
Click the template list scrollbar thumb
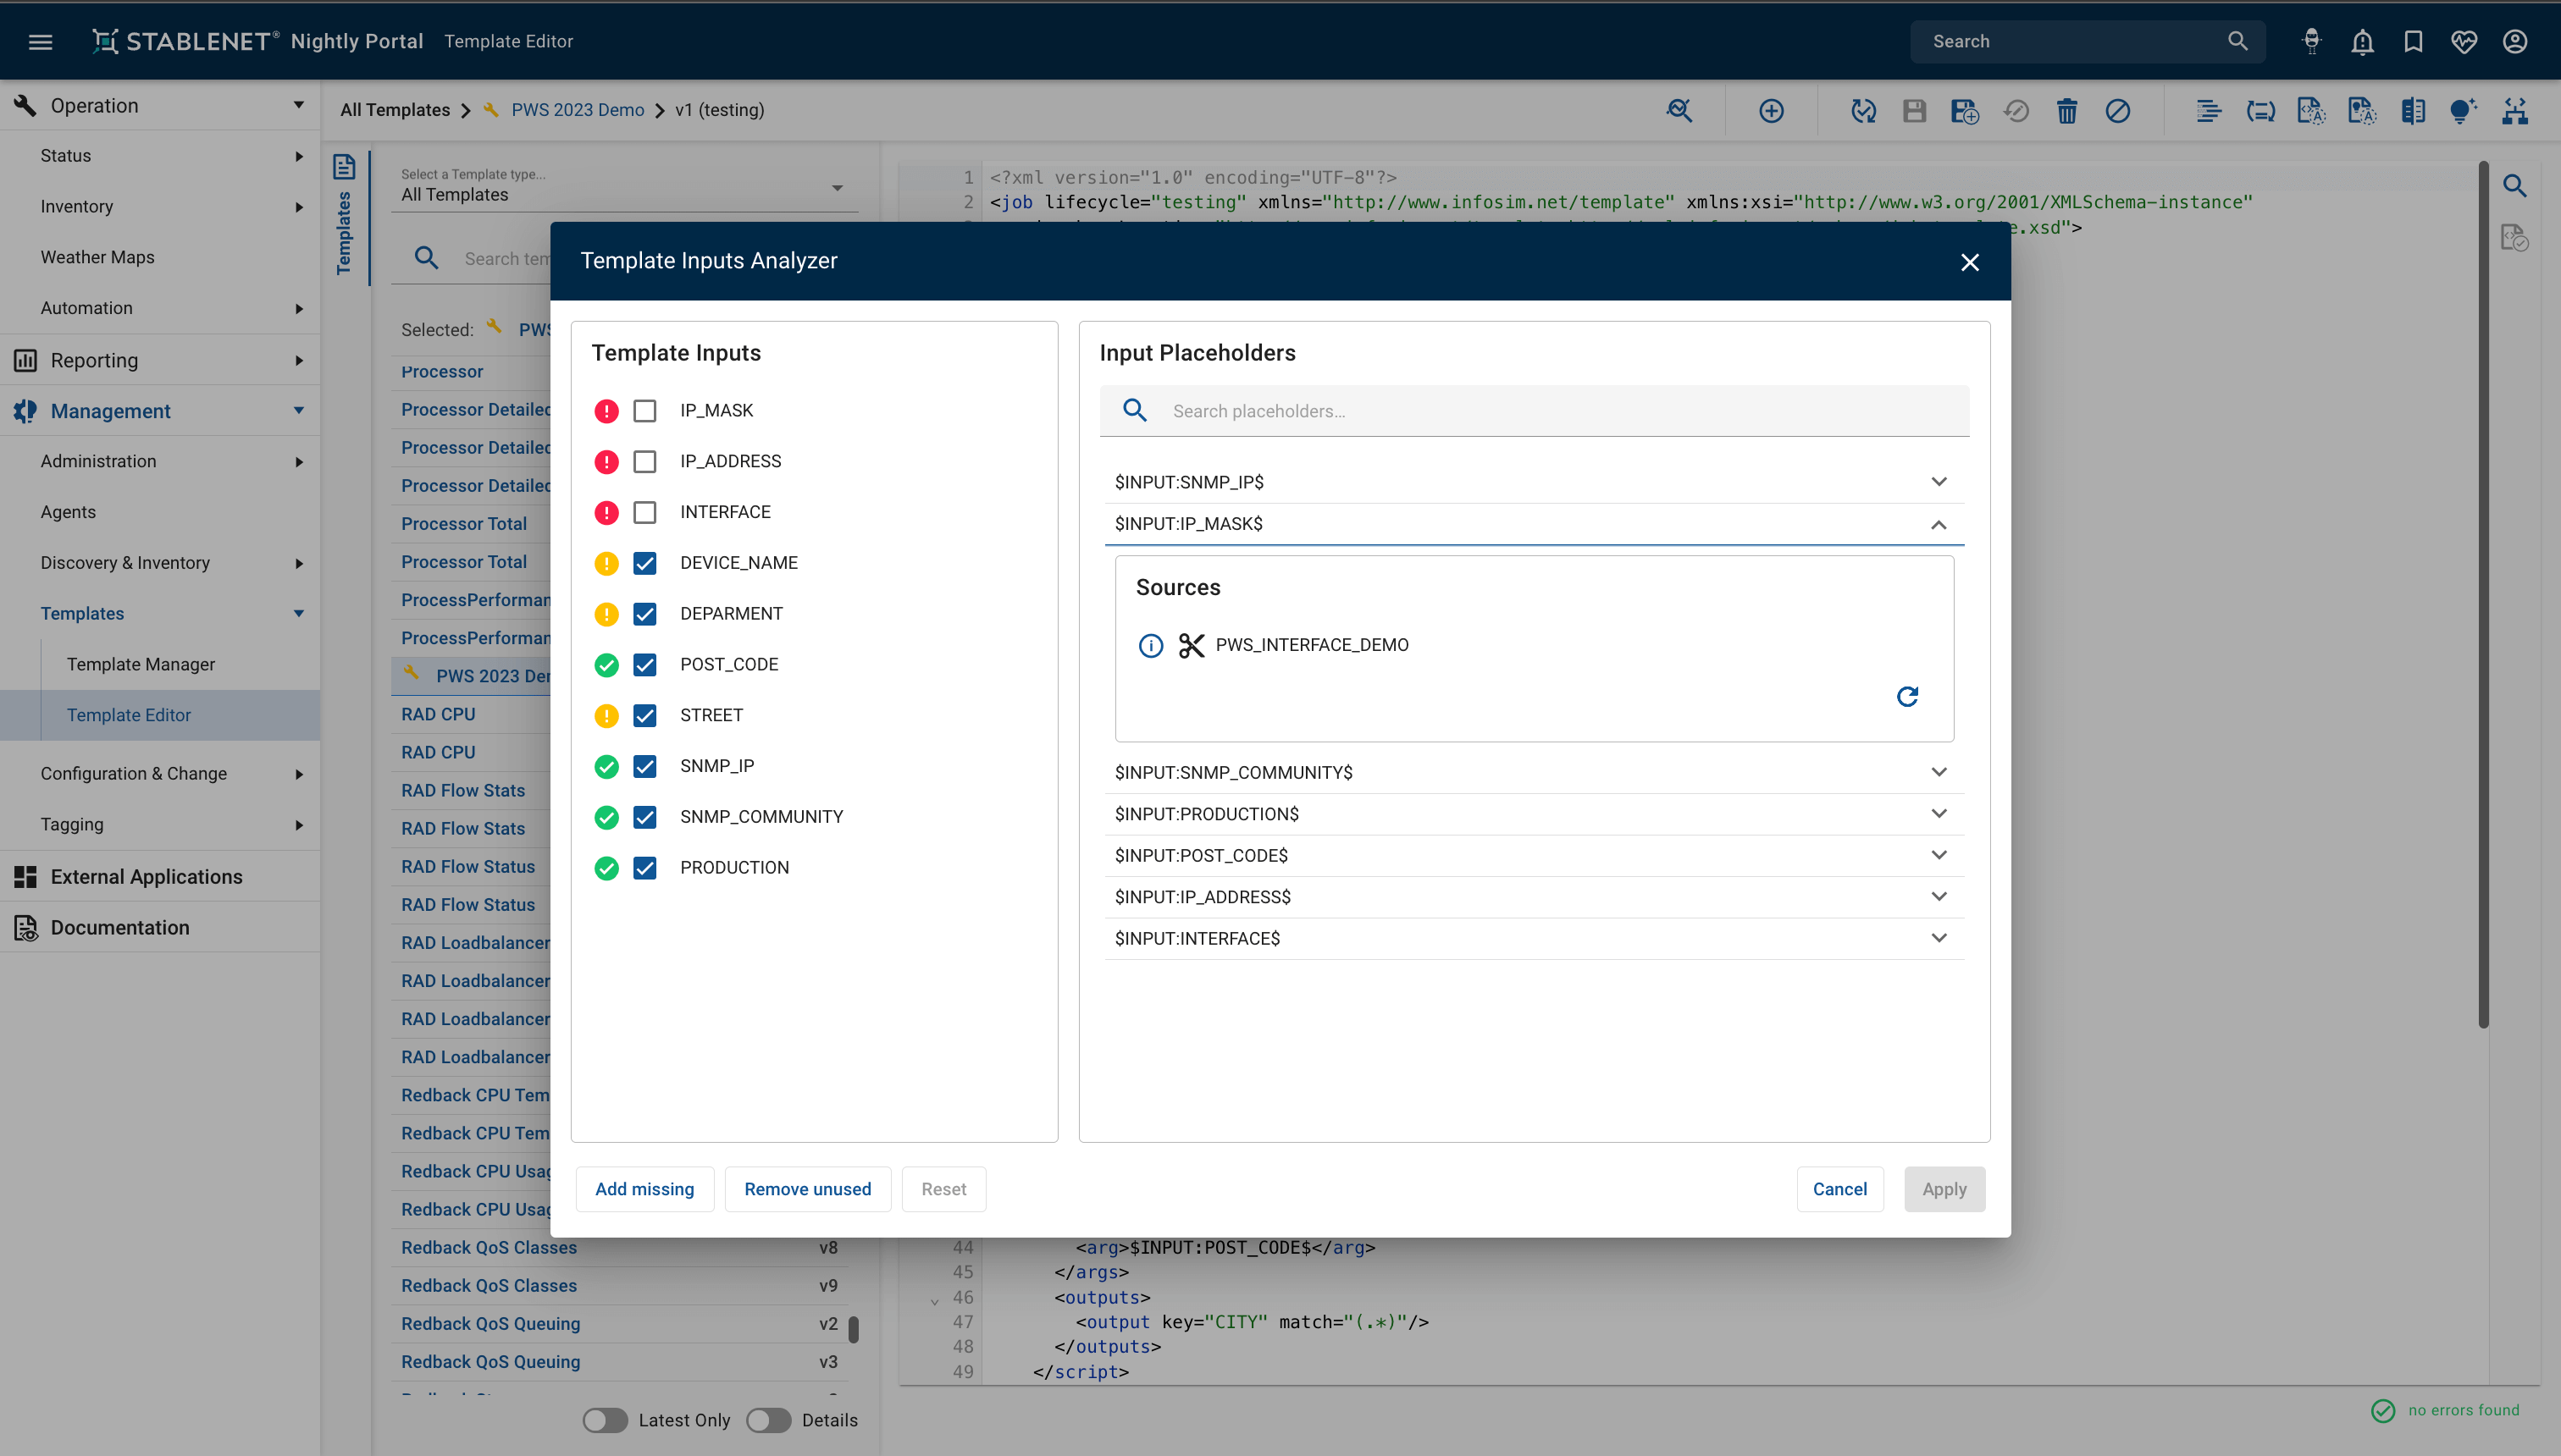854,1329
